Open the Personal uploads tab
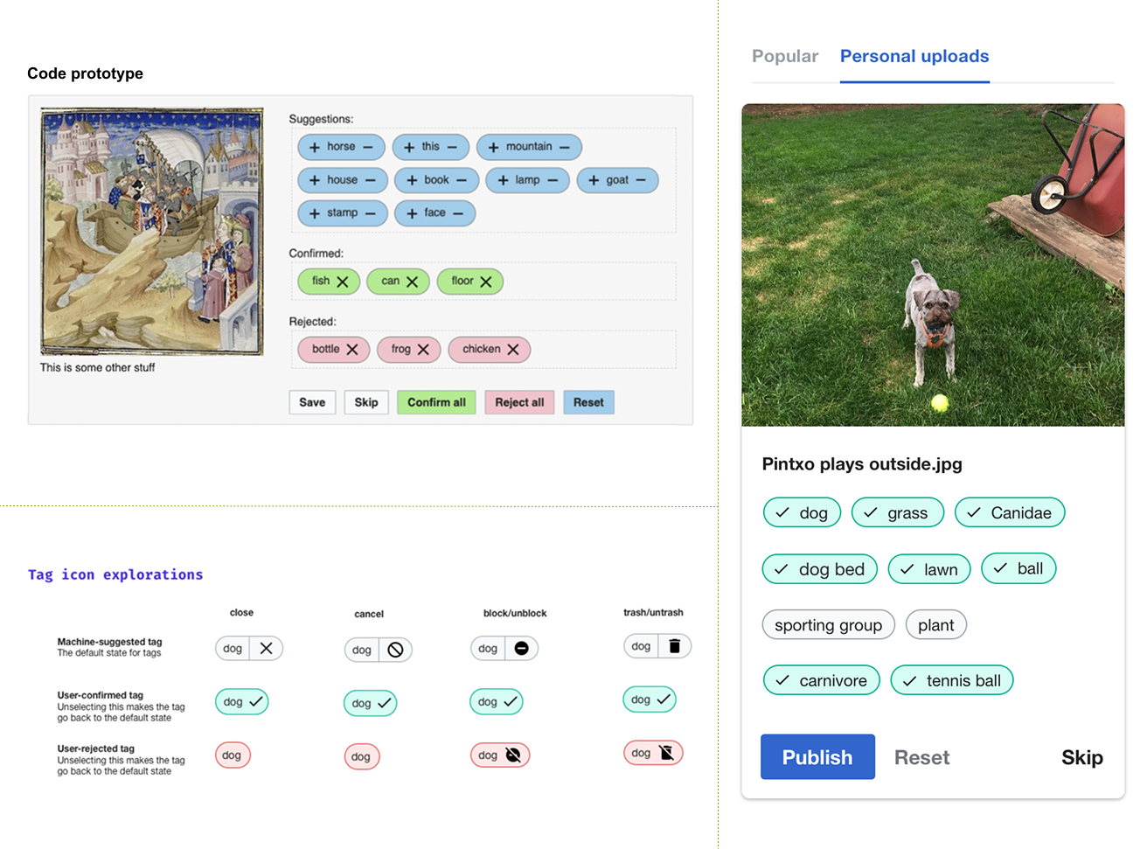The height and width of the screenshot is (849, 1147). [x=914, y=56]
